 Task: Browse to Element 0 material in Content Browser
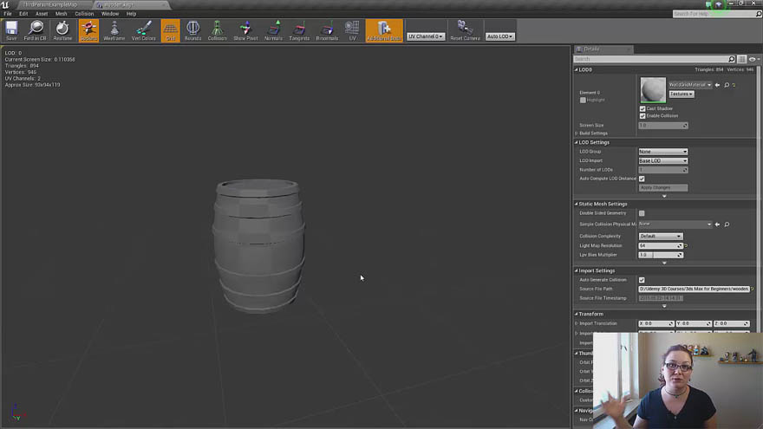pos(727,85)
